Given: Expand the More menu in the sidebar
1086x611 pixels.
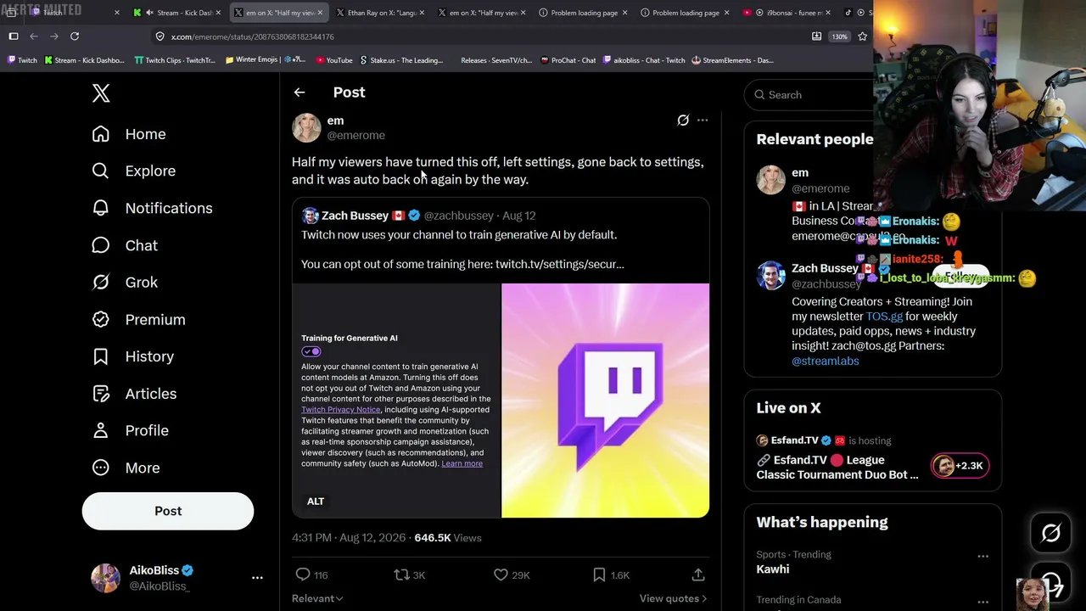Looking at the screenshot, I should 126,468.
